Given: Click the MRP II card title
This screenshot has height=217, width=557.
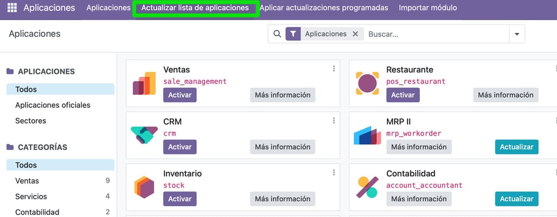Looking at the screenshot, I should [x=399, y=121].
